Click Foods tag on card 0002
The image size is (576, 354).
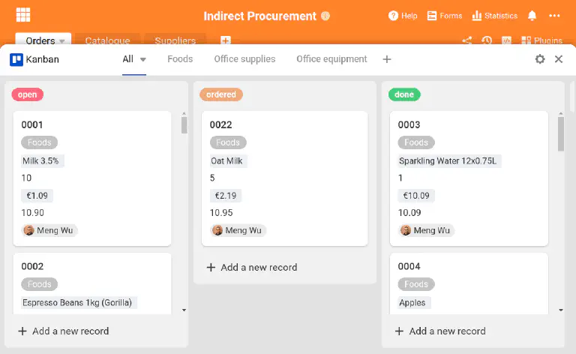[x=39, y=284]
